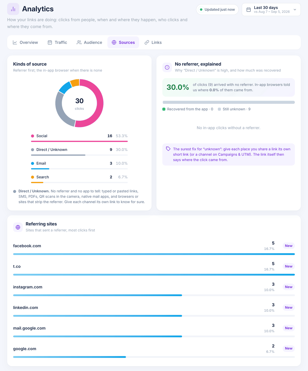Image resolution: width=308 pixels, height=371 pixels.
Task: Select the Search source row label
Action: coord(43,177)
